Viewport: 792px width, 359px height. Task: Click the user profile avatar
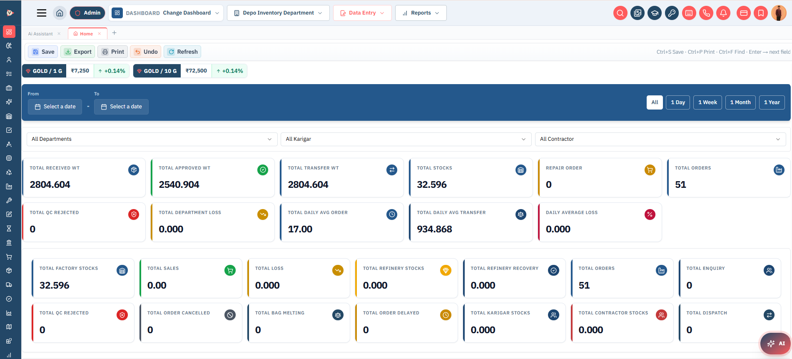(778, 13)
